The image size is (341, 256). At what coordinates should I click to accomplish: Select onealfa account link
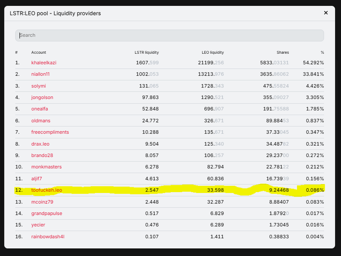(x=40, y=109)
